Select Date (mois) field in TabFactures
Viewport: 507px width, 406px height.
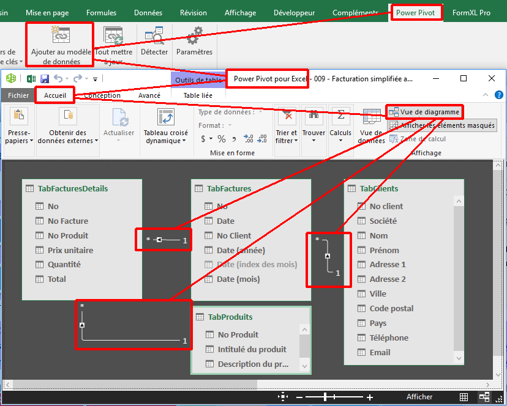click(232, 279)
